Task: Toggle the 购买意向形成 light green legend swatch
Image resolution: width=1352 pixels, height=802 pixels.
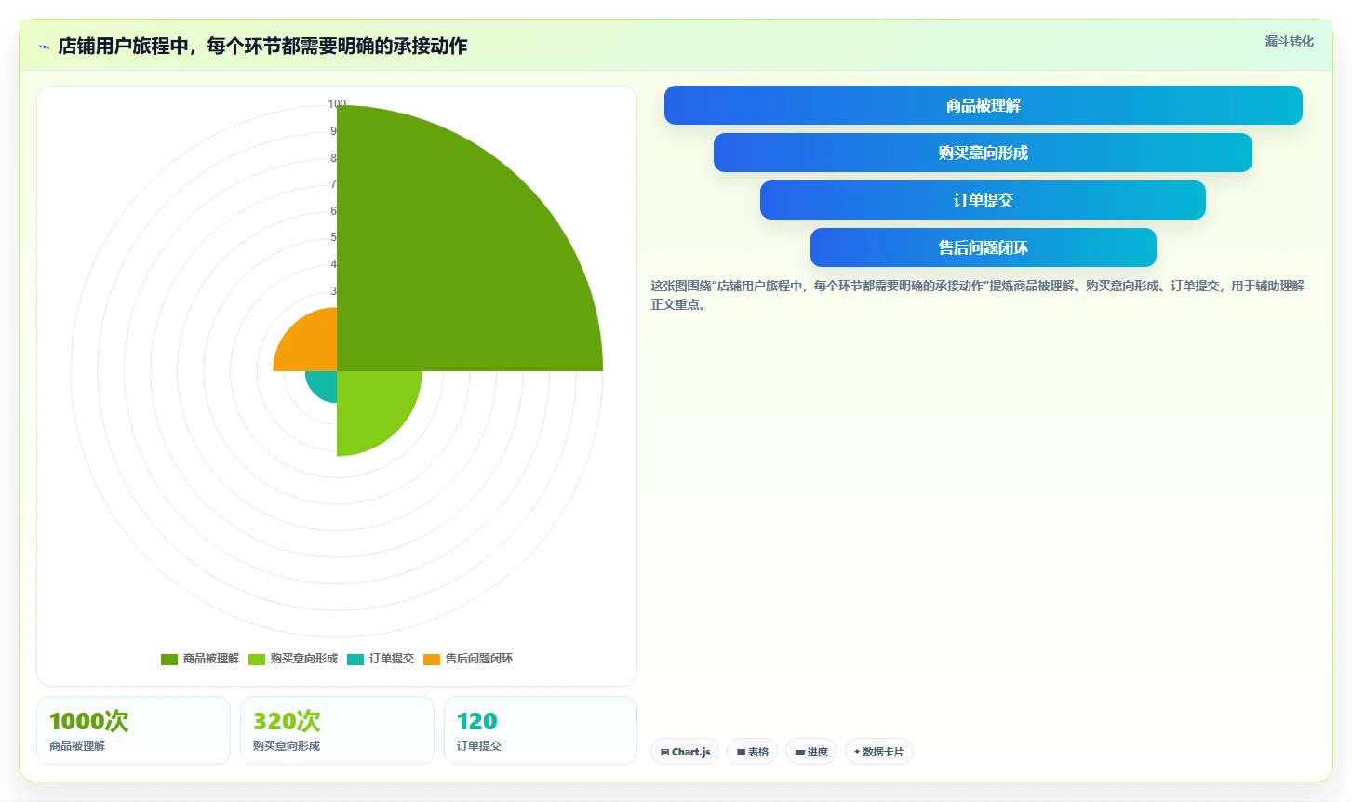Action: tap(256, 660)
